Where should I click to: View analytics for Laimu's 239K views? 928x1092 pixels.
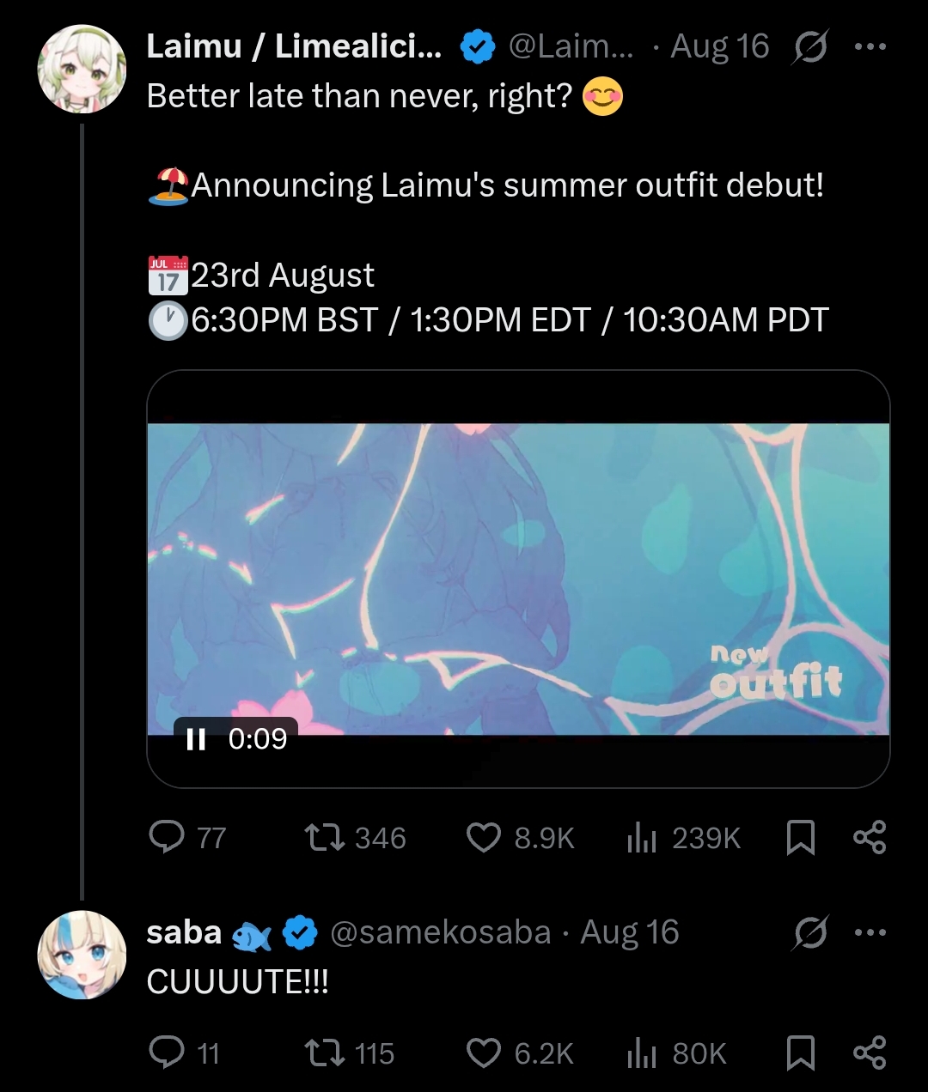click(x=641, y=837)
